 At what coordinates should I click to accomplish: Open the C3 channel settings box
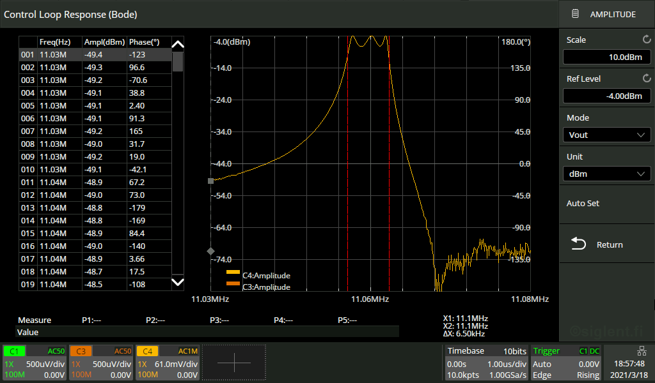101,363
